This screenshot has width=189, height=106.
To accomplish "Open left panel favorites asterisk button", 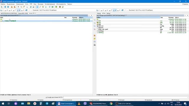I will (89, 16).
